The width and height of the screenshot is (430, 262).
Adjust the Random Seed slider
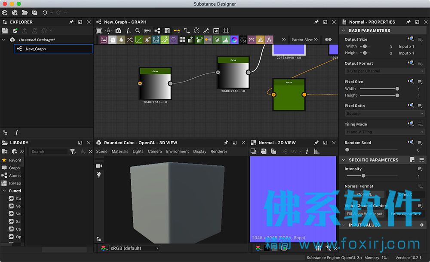coord(347,149)
